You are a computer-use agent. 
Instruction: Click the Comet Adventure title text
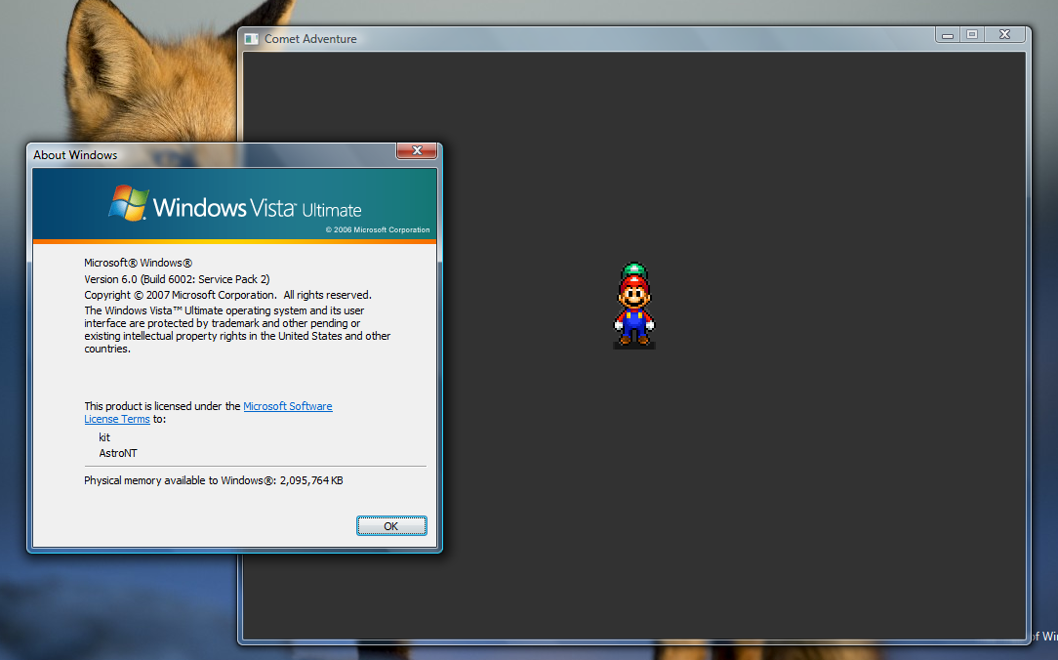pos(310,39)
